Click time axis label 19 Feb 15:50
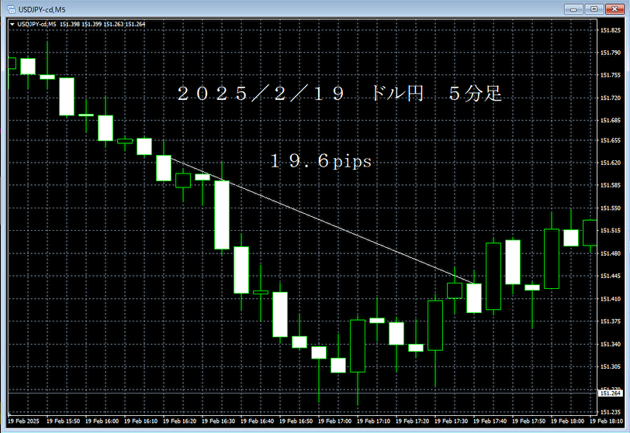Screen dimensions: 630x433 coord(63,421)
